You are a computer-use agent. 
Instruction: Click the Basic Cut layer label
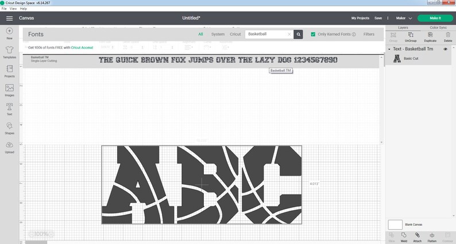click(x=411, y=59)
